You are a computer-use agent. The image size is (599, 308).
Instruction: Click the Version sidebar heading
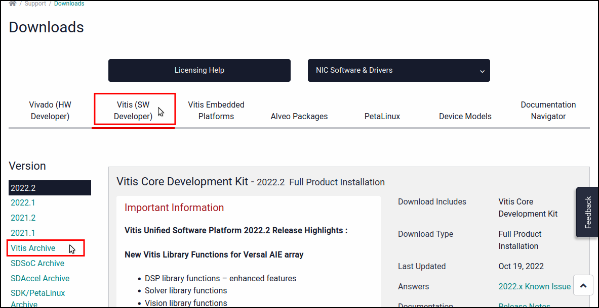coord(27,166)
